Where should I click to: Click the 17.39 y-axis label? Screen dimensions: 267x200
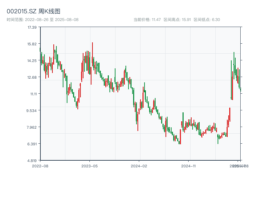pos(32,27)
